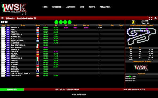This screenshot has height=98, width=158.
Task: Open the settings gear icon
Action: pos(156,18)
